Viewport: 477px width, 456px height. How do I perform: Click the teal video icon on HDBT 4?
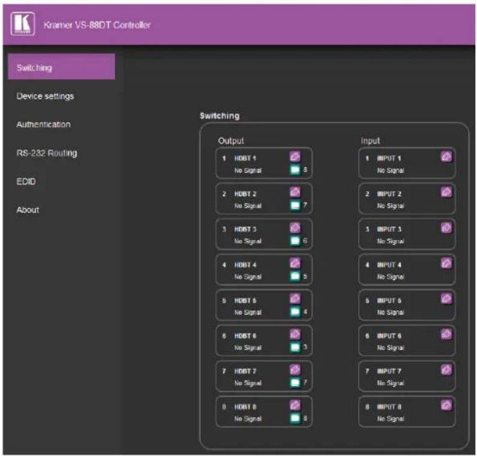[295, 277]
